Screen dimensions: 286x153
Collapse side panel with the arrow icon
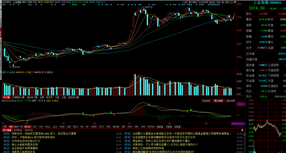point(235,2)
